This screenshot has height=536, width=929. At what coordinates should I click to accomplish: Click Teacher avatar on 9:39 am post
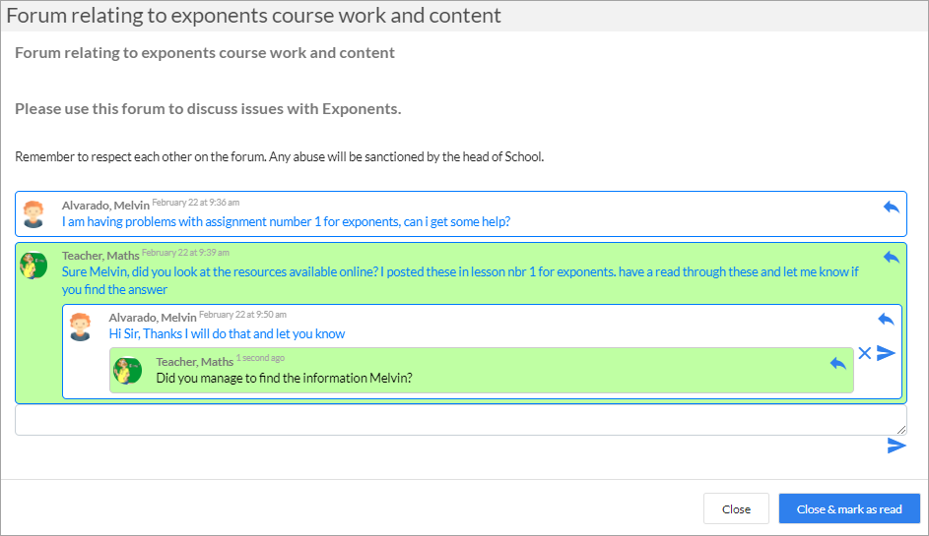click(33, 265)
